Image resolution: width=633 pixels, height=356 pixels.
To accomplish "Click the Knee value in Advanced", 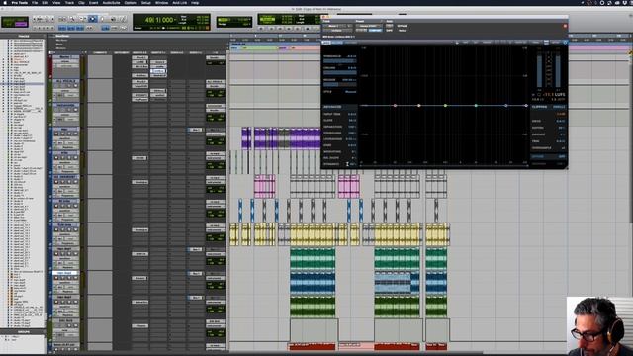I will point(352,145).
